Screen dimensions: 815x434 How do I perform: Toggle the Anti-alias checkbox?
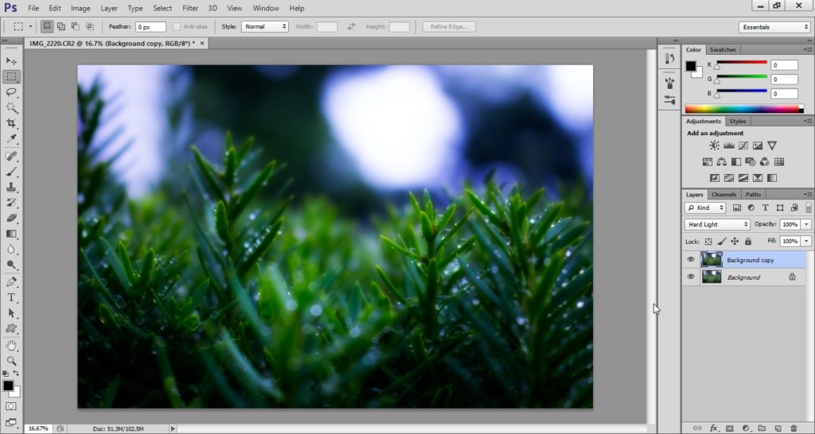pyautogui.click(x=176, y=26)
